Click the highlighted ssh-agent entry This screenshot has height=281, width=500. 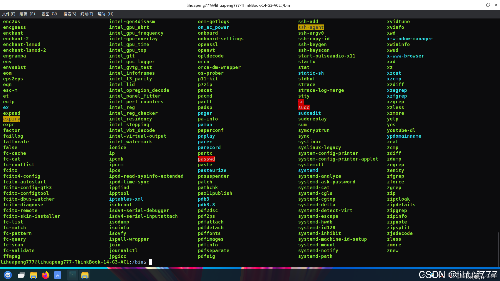click(311, 27)
